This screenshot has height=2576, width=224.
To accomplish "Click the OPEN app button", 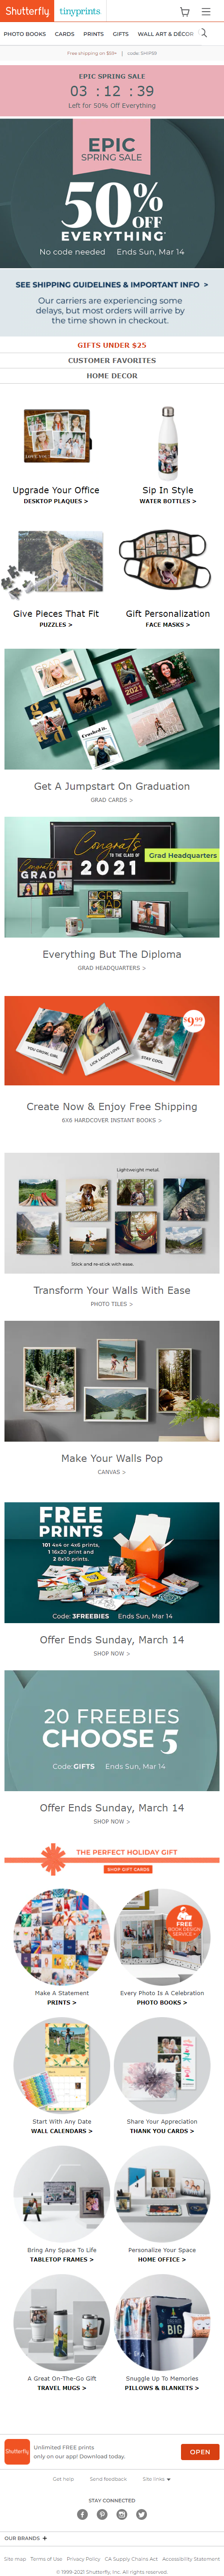I will pos(200,2451).
